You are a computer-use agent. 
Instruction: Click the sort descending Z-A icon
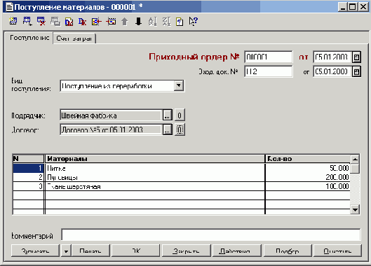166,22
